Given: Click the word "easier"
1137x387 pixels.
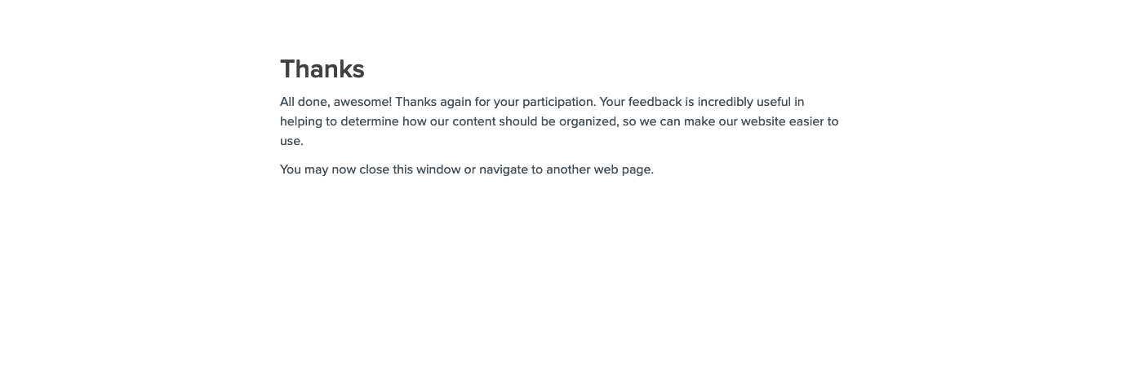Looking at the screenshot, I should 806,121.
